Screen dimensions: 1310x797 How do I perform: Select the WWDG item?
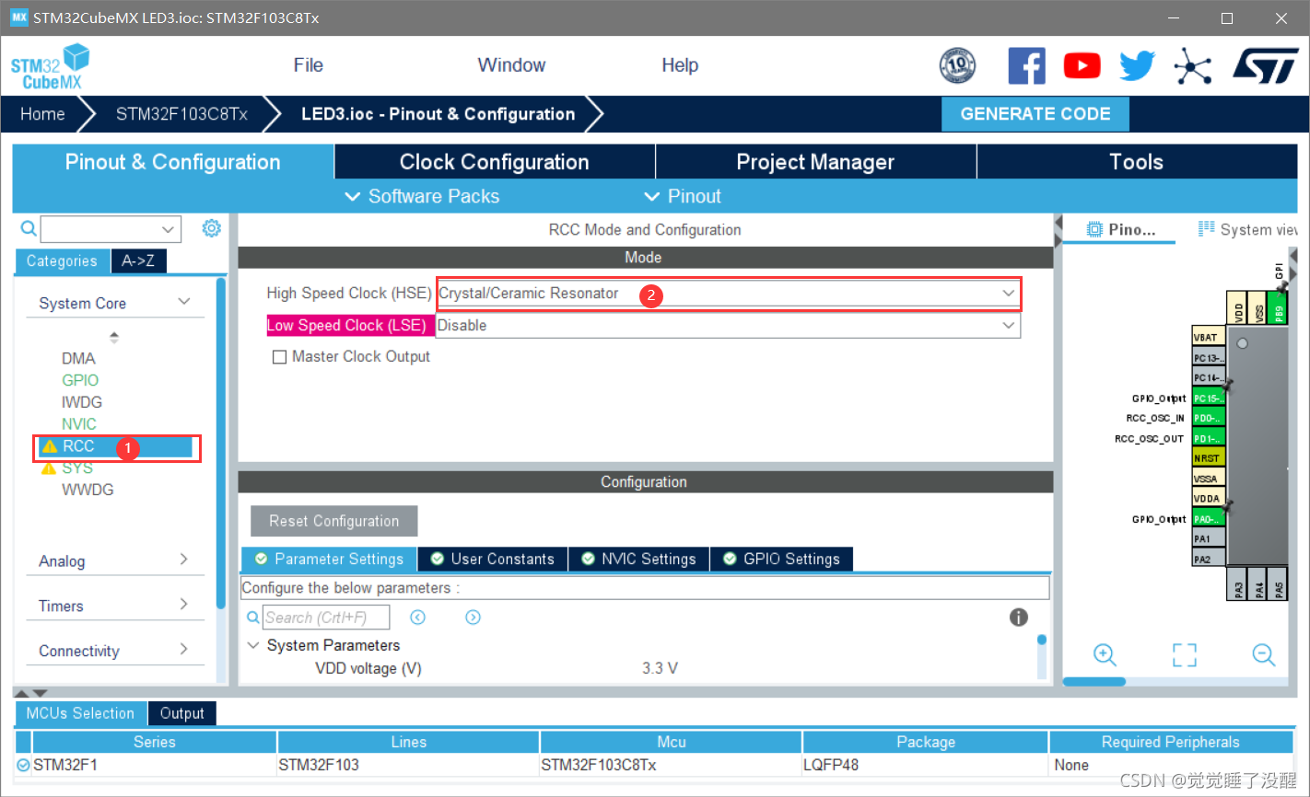tap(88, 490)
